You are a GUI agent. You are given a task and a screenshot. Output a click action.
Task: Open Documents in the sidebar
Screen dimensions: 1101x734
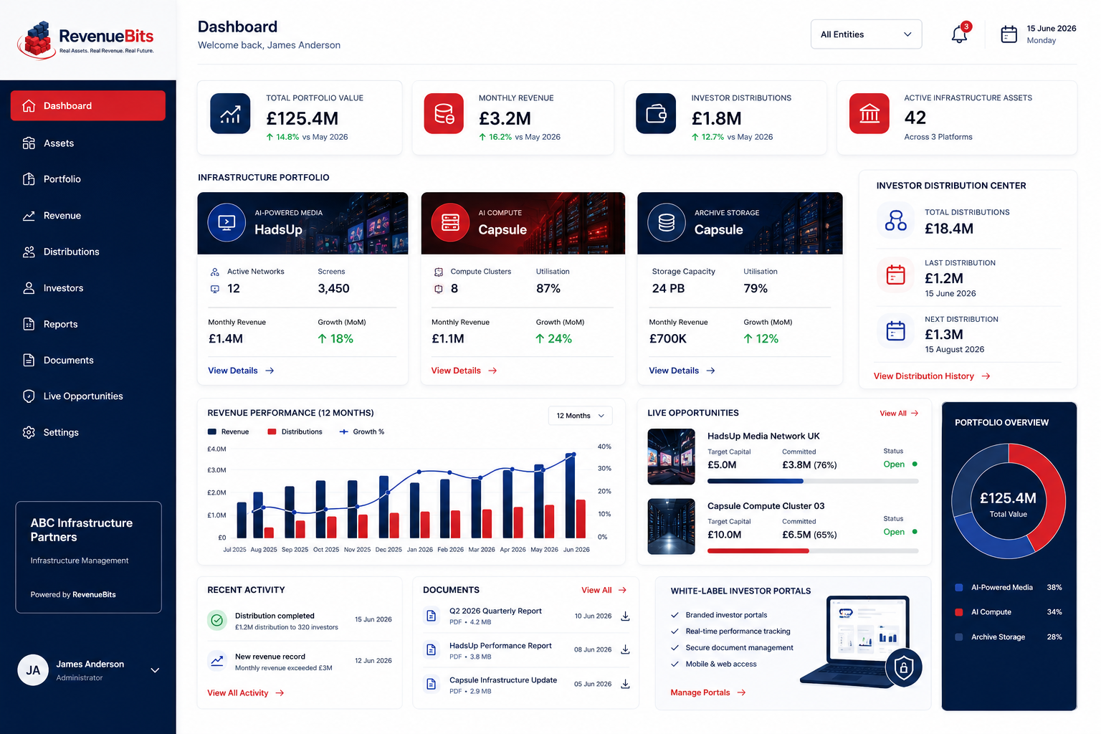tap(88, 360)
